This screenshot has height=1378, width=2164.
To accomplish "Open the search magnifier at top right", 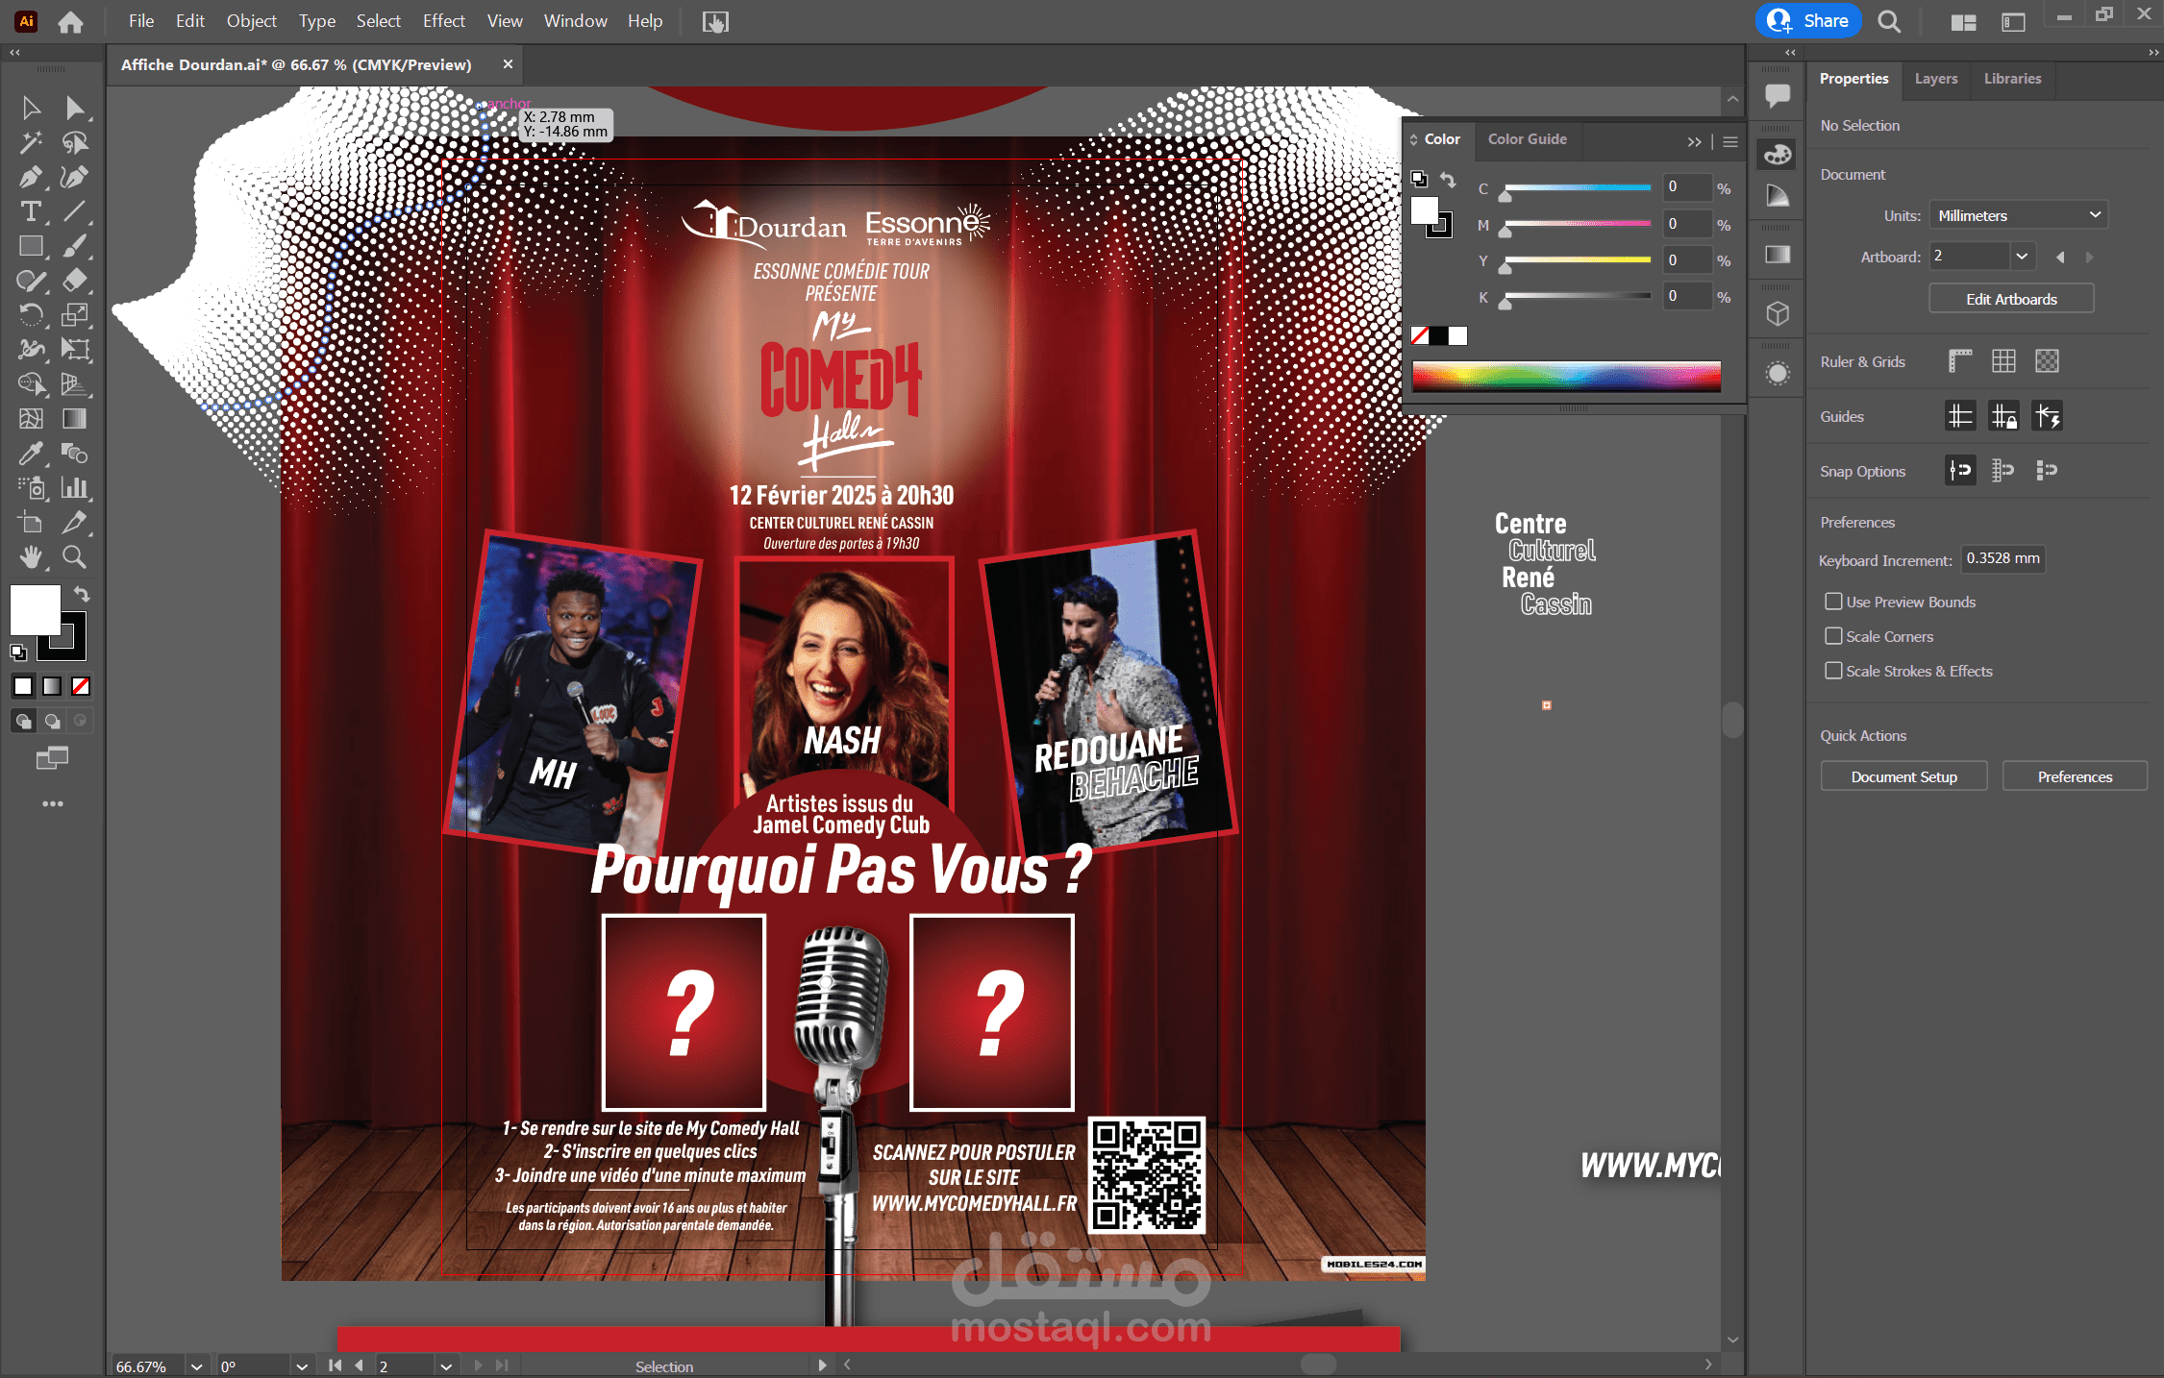I will point(1889,21).
